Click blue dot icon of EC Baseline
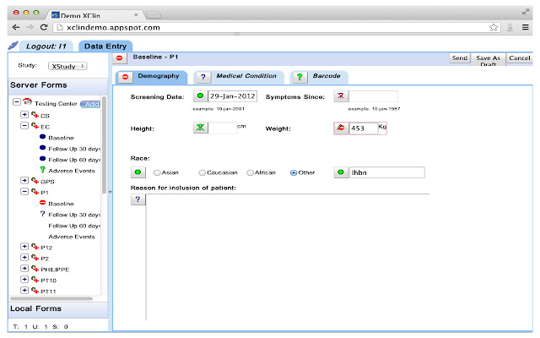This screenshot has width=540, height=338. point(43,137)
